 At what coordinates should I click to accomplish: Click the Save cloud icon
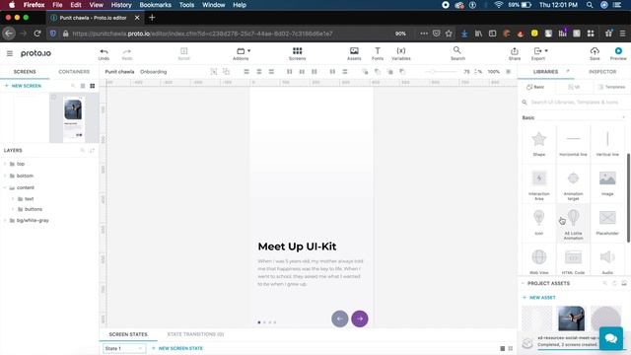[595, 50]
